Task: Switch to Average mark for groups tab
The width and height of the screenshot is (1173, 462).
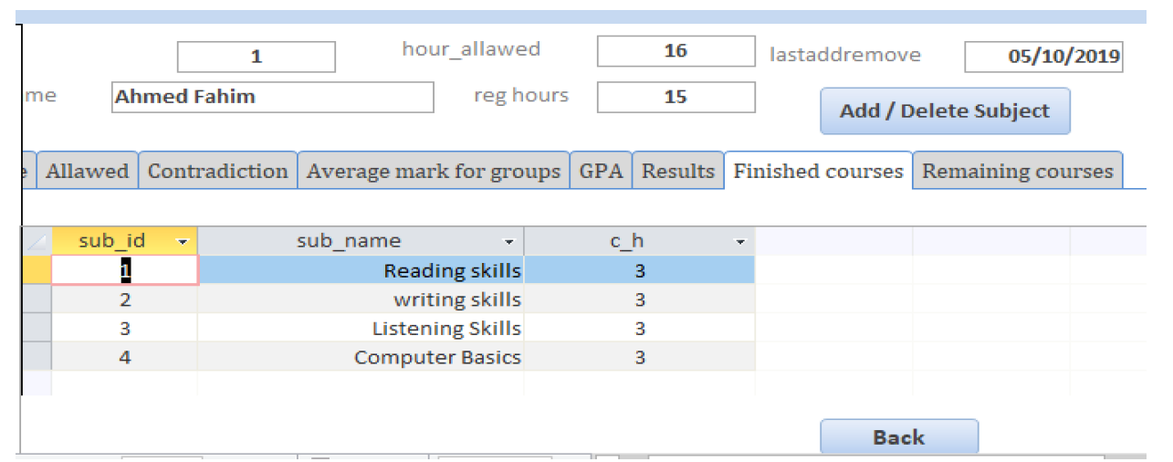Action: coord(434,171)
